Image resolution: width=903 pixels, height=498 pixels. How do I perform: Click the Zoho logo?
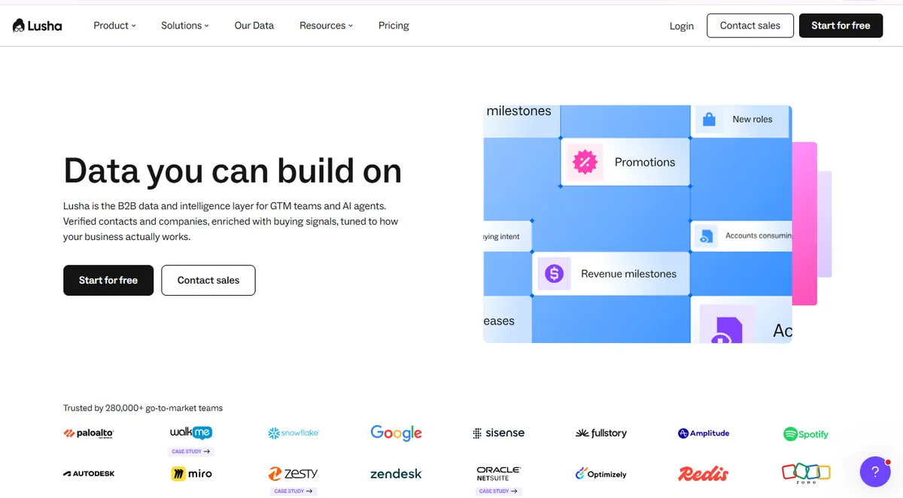click(806, 474)
